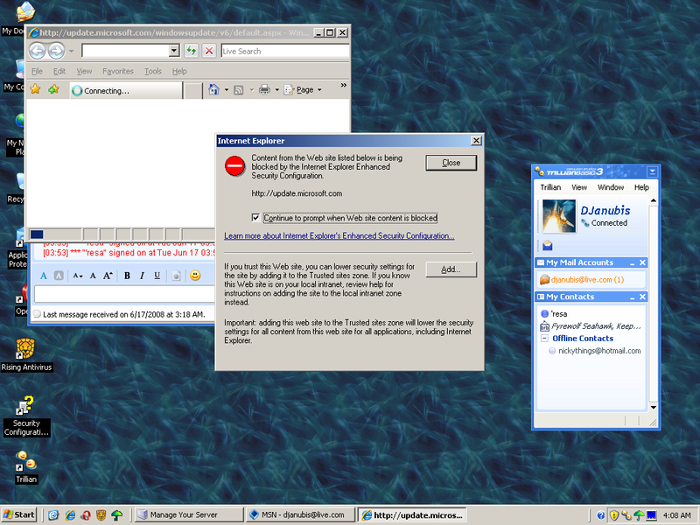
Task: Toggle bold formatting in chat window
Action: click(x=127, y=276)
